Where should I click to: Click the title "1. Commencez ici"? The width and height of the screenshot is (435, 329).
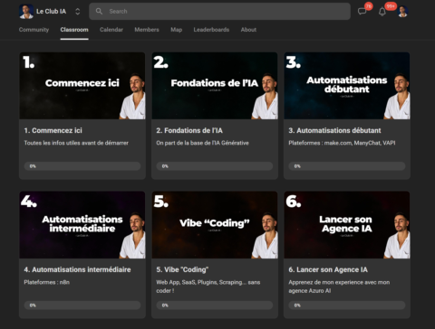(53, 130)
